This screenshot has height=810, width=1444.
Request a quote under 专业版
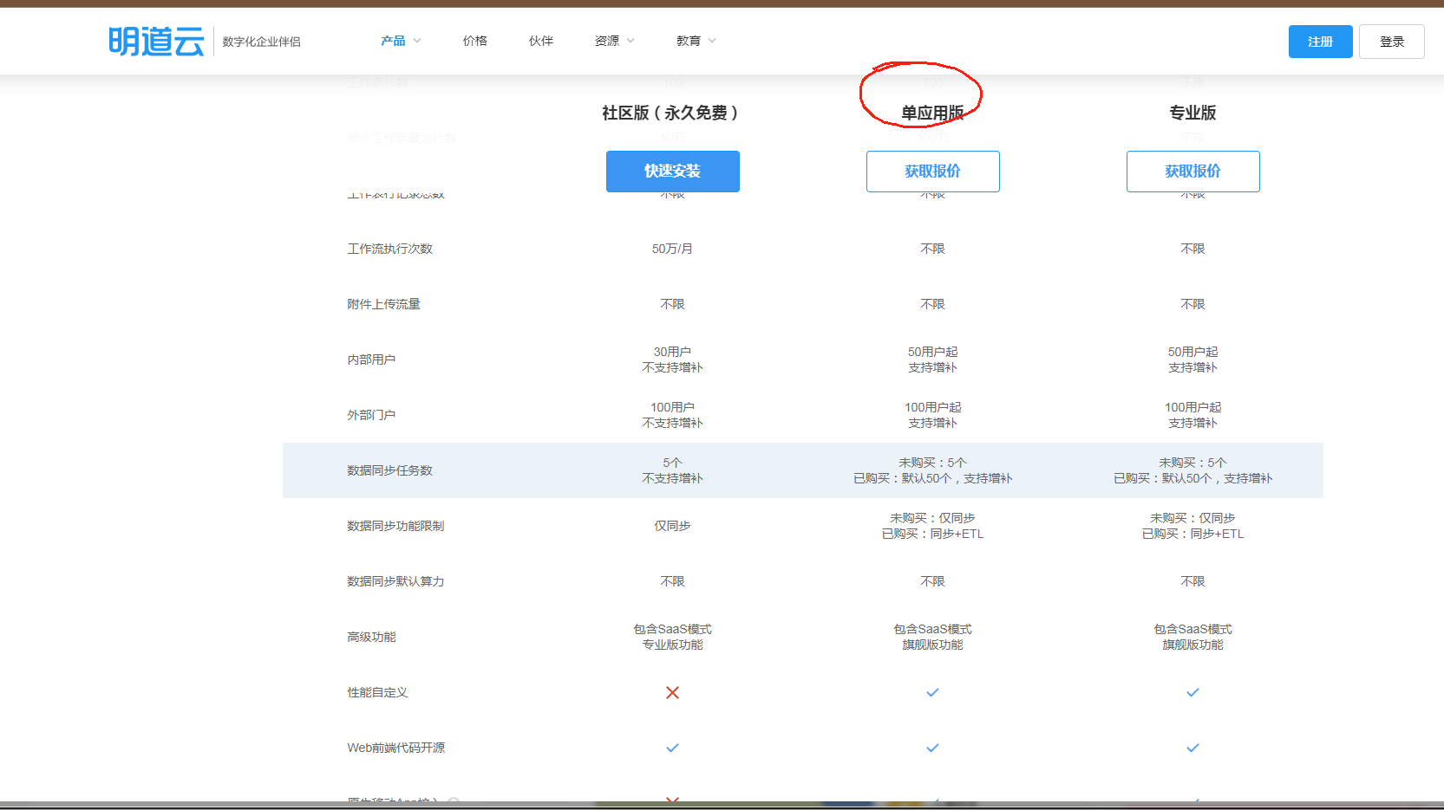(x=1192, y=172)
